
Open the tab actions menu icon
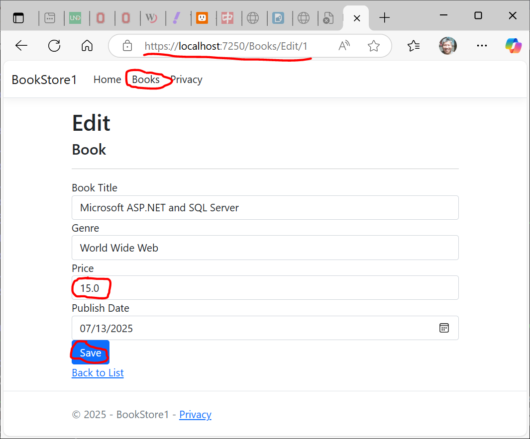(x=18, y=18)
